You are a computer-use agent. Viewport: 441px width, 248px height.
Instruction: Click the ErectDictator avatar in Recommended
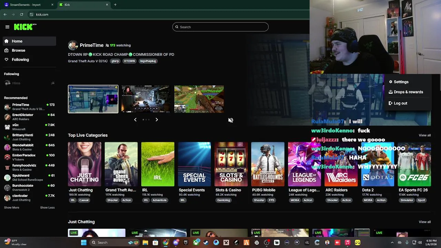point(7,117)
